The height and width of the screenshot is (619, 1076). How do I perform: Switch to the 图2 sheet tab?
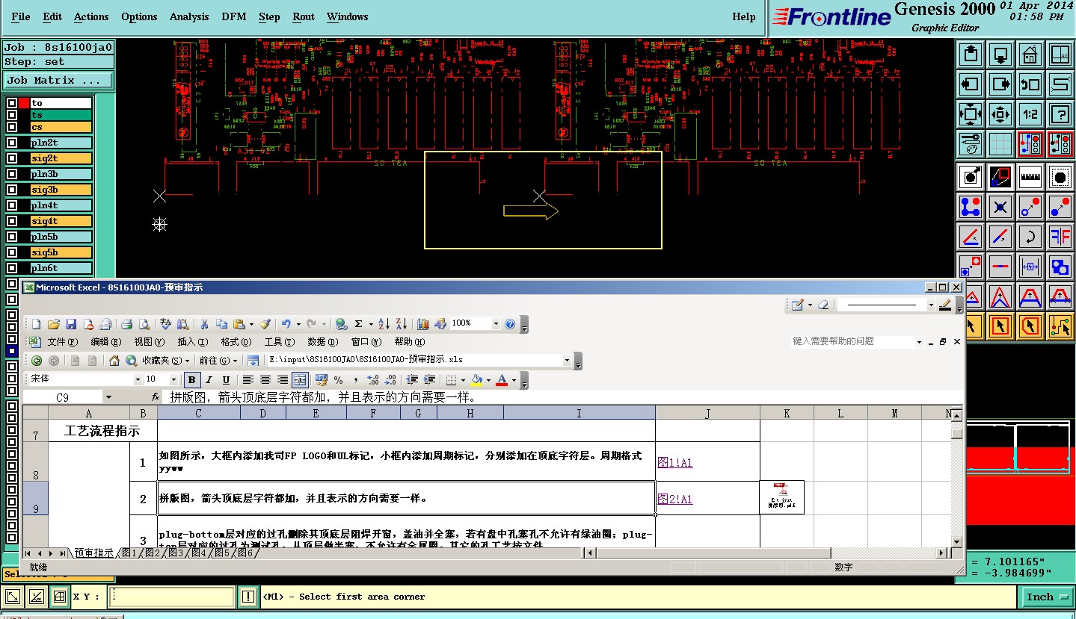tap(152, 553)
